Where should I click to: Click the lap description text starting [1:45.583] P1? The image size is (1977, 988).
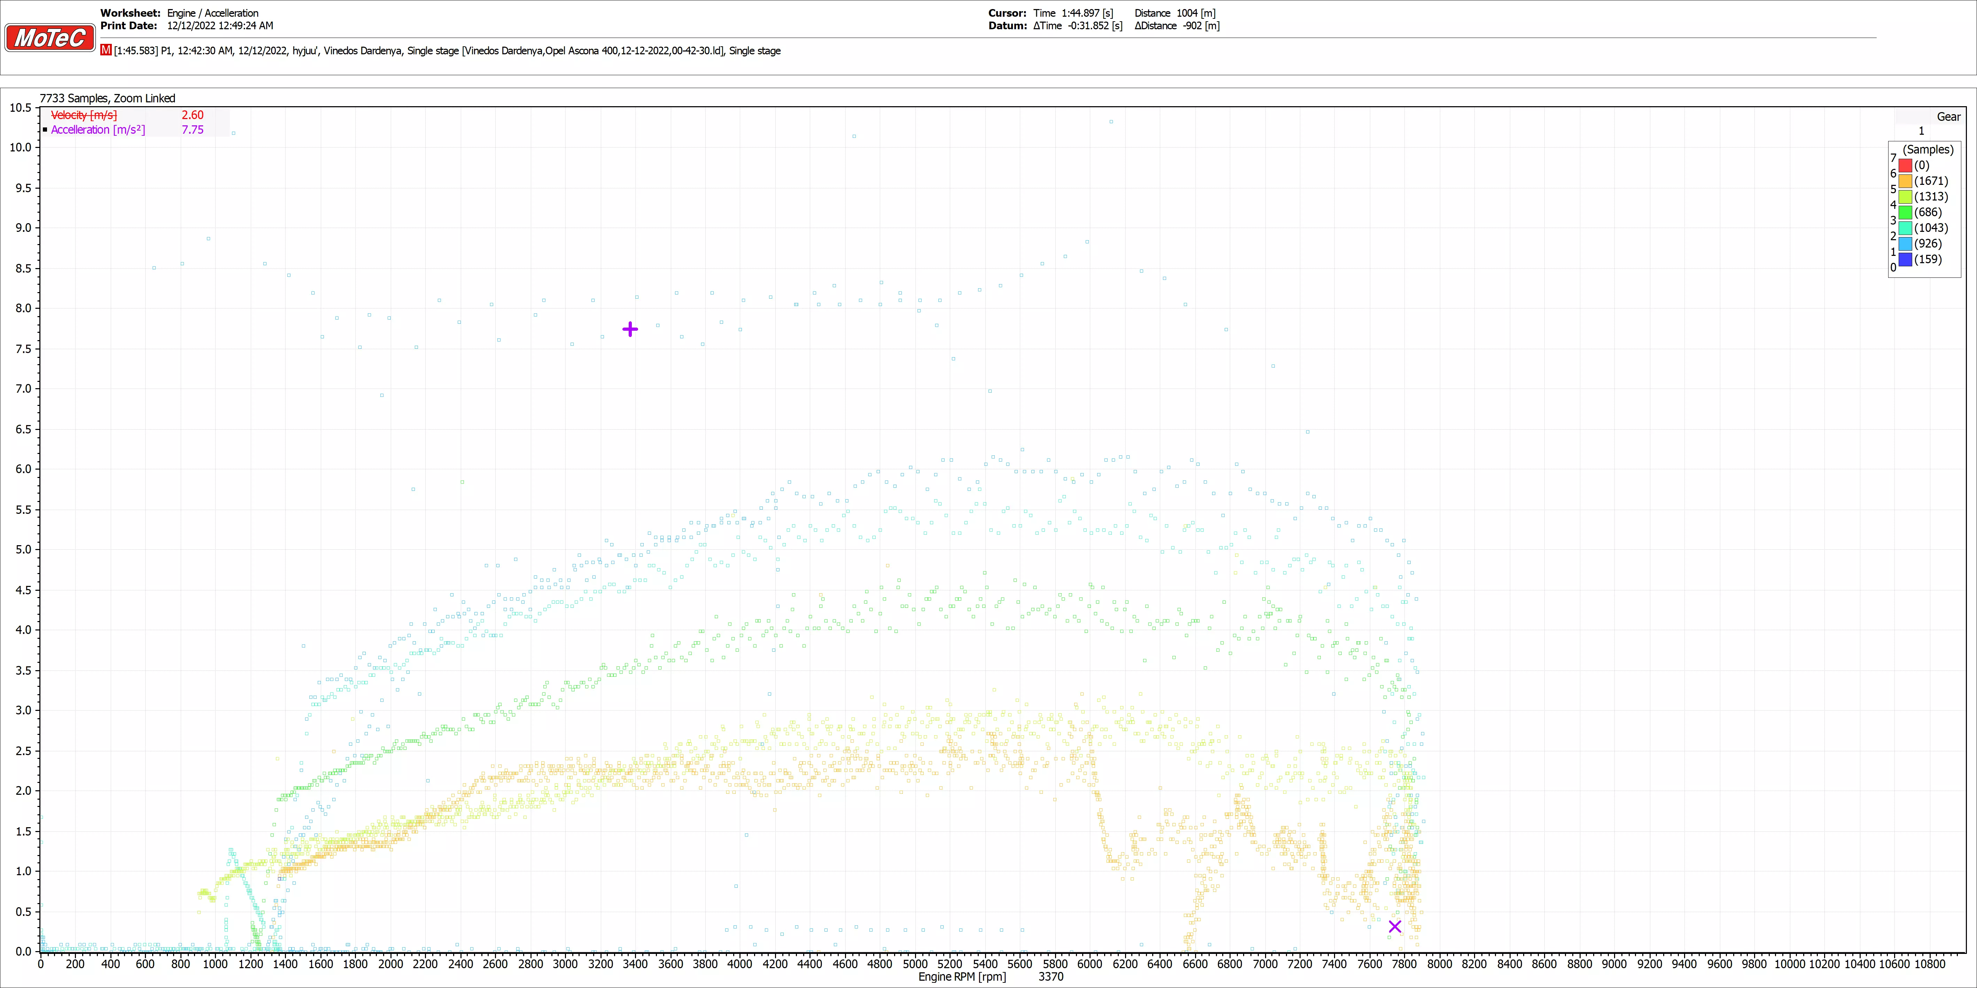(447, 50)
